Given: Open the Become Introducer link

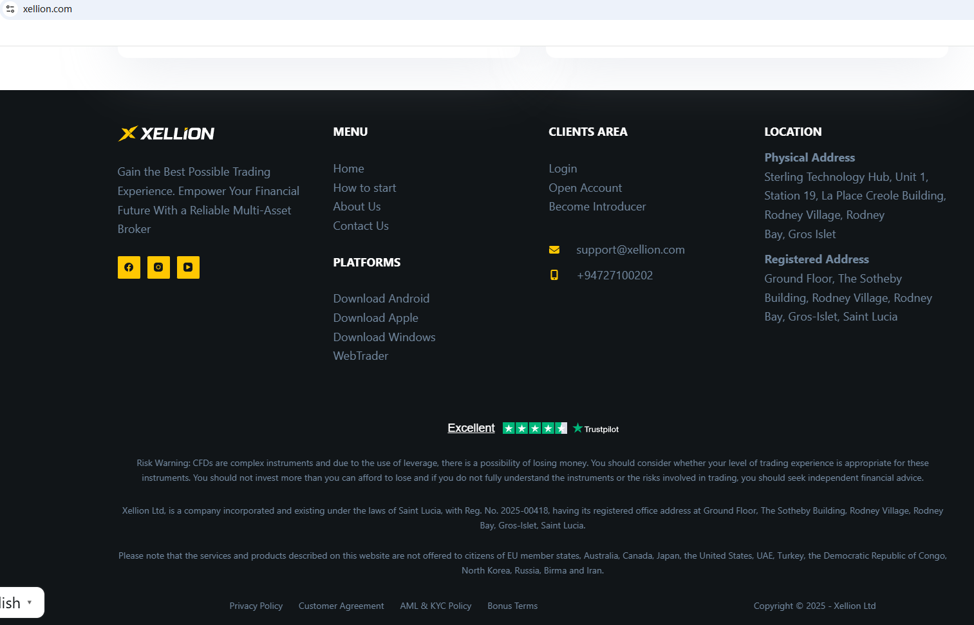Looking at the screenshot, I should (597, 207).
